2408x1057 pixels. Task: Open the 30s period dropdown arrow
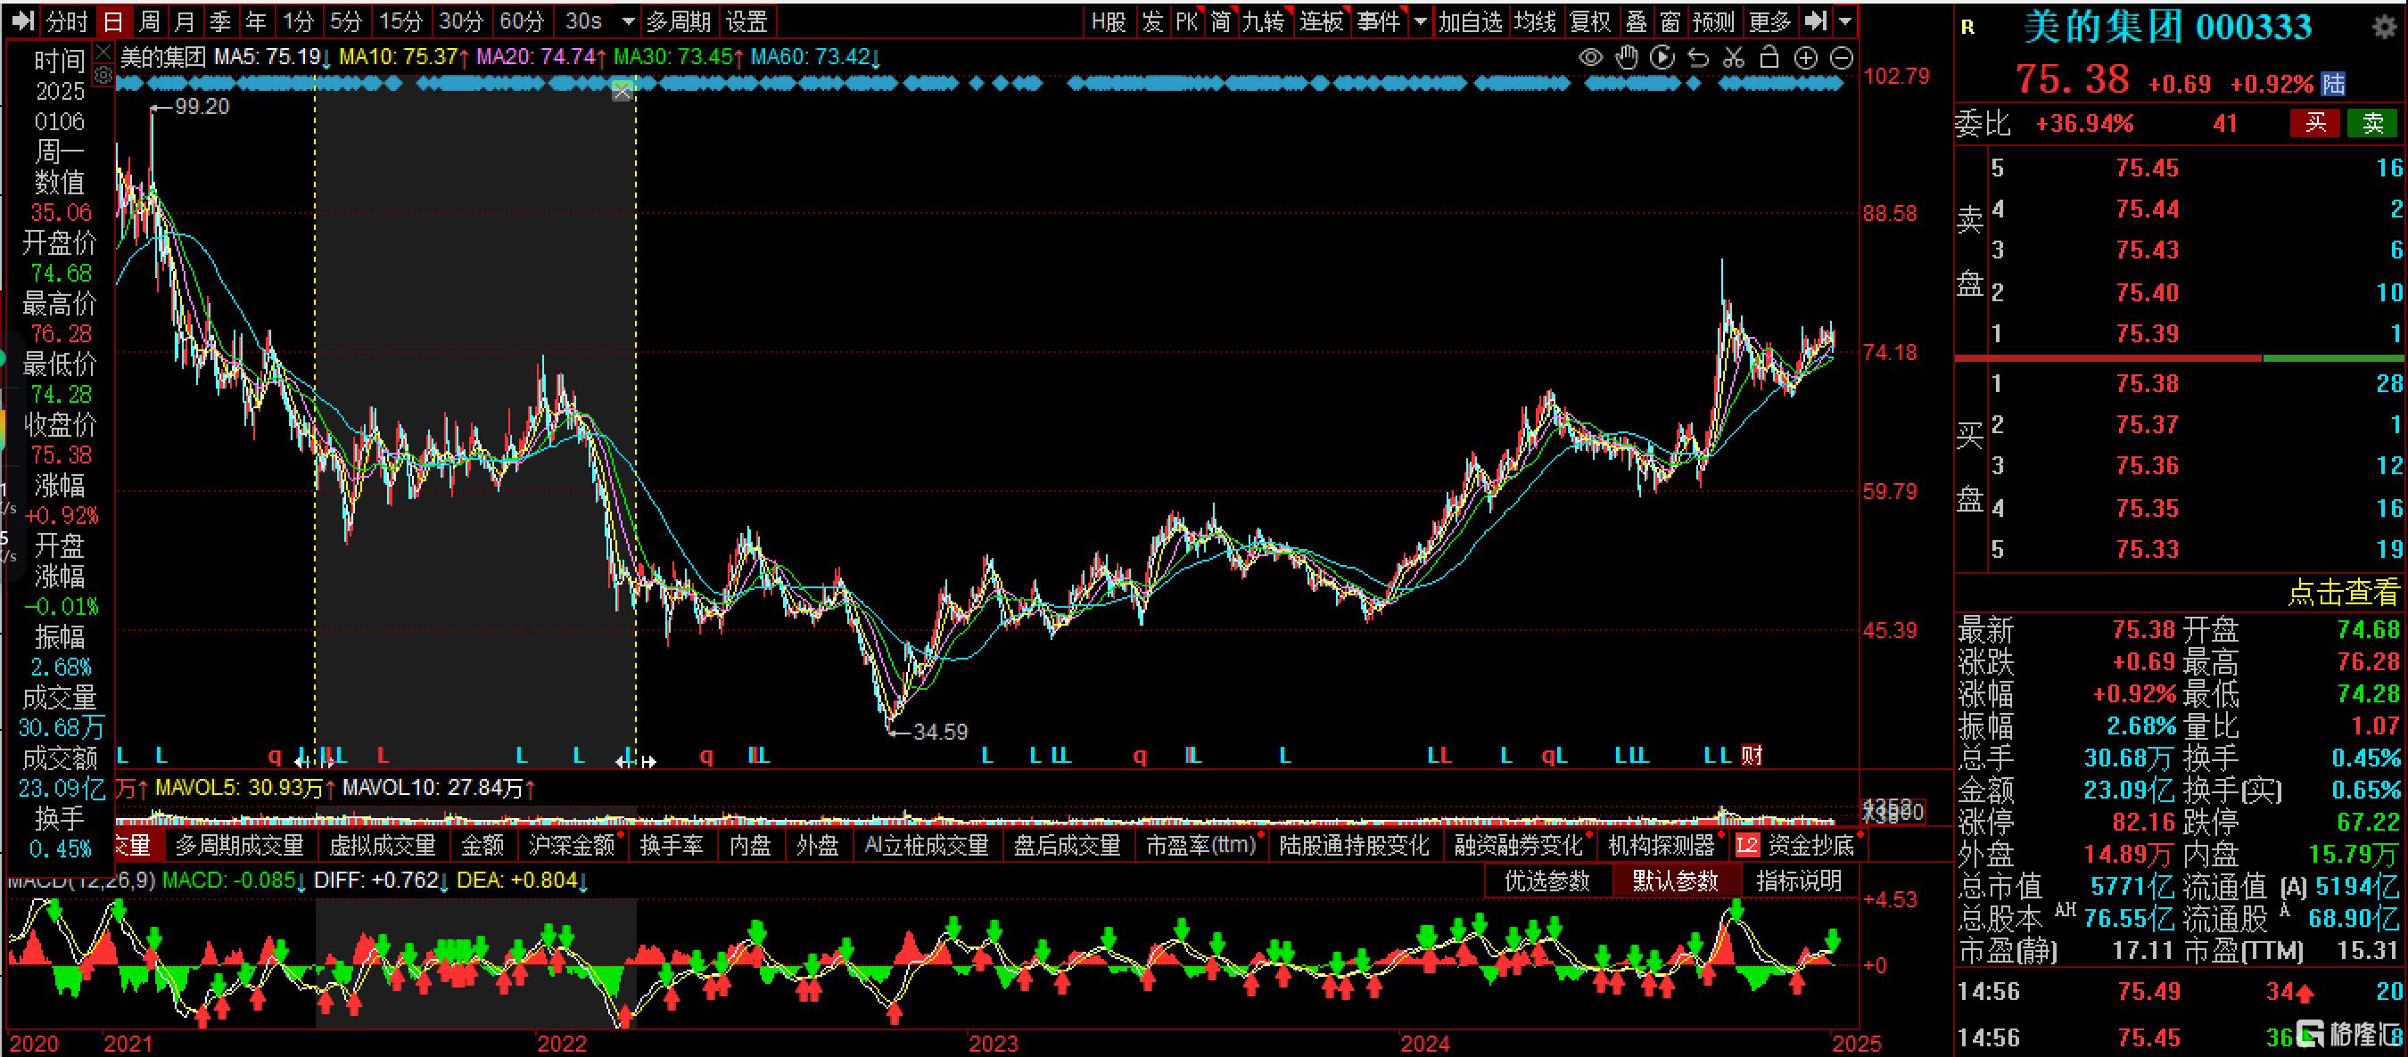pyautogui.click(x=628, y=20)
